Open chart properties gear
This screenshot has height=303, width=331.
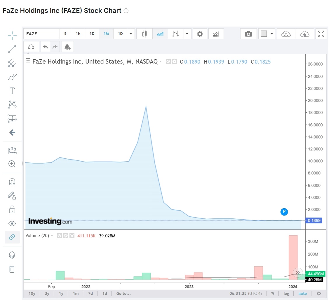[200, 34]
